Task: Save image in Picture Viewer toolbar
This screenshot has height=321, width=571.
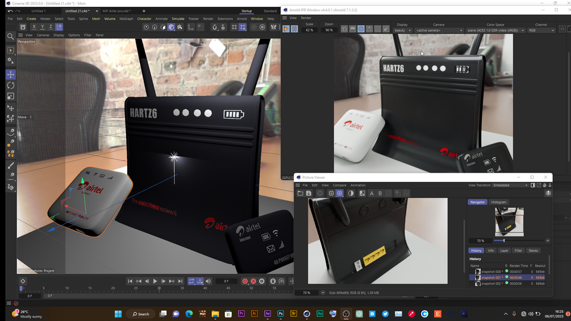Action: [x=309, y=193]
